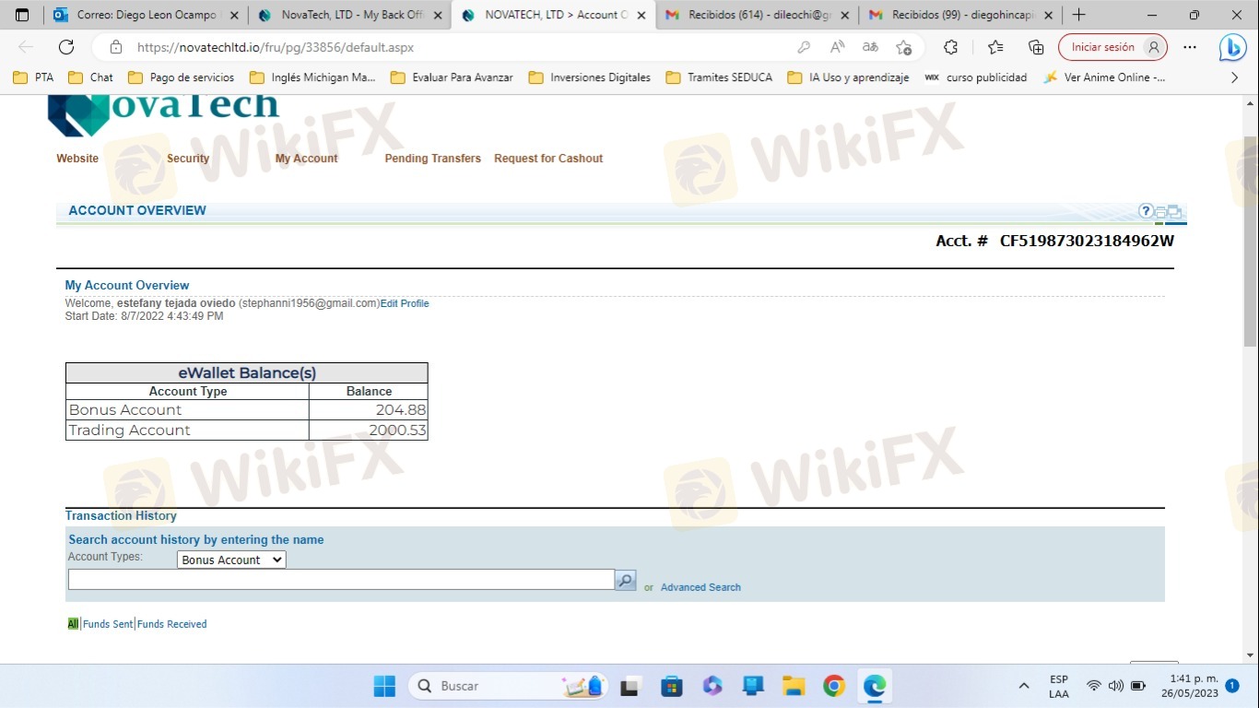The image size is (1259, 708).
Task: Open Copilot app icon on taskbar
Action: click(712, 686)
